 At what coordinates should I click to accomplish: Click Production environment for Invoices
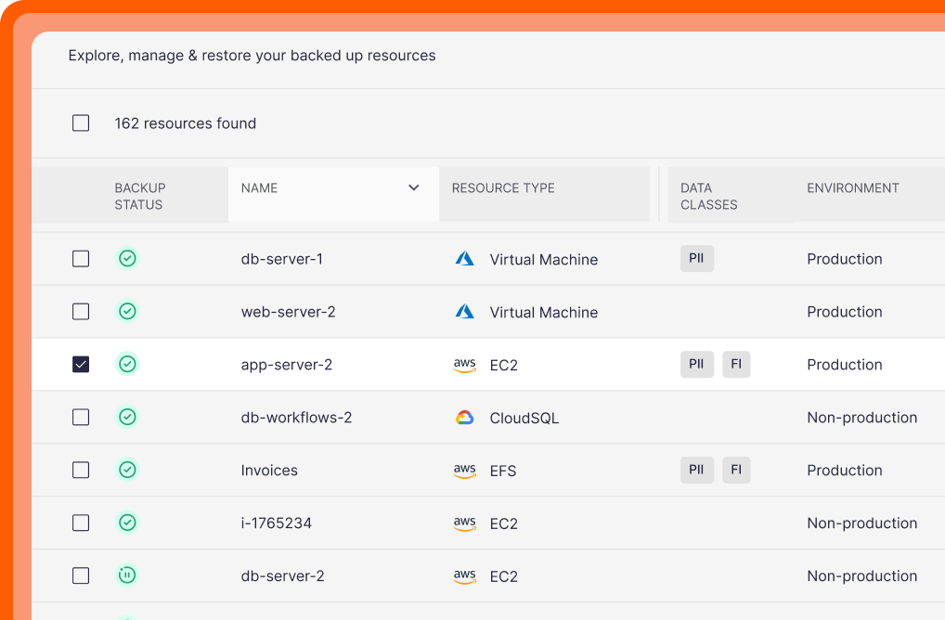click(x=845, y=471)
